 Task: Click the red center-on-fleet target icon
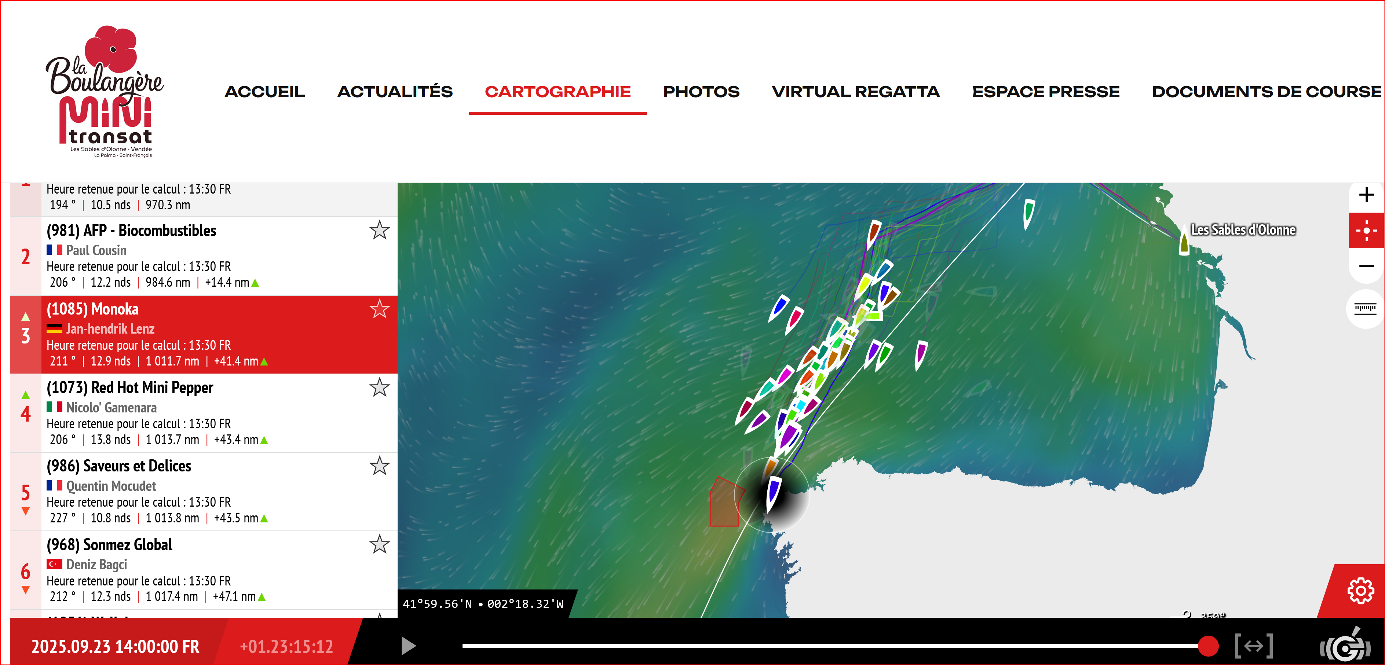tap(1366, 231)
